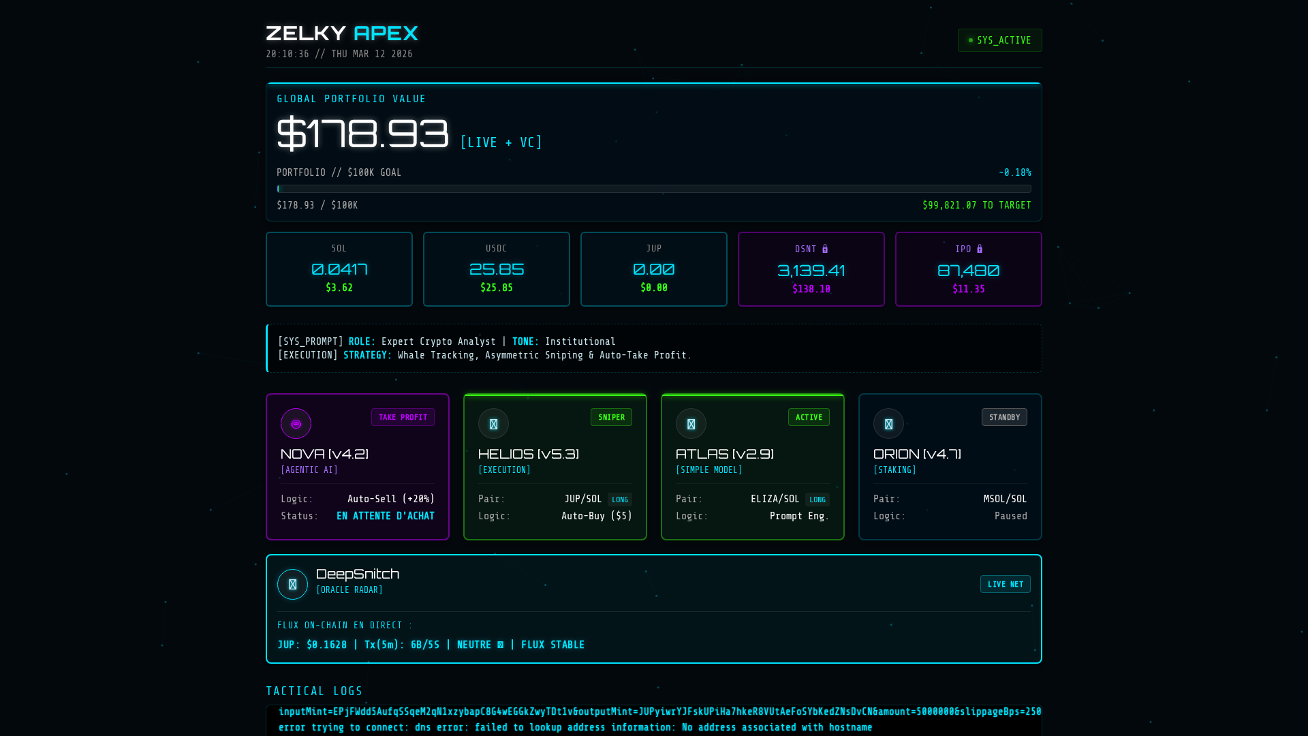Click the STANDBY button on ORION

1004,417
